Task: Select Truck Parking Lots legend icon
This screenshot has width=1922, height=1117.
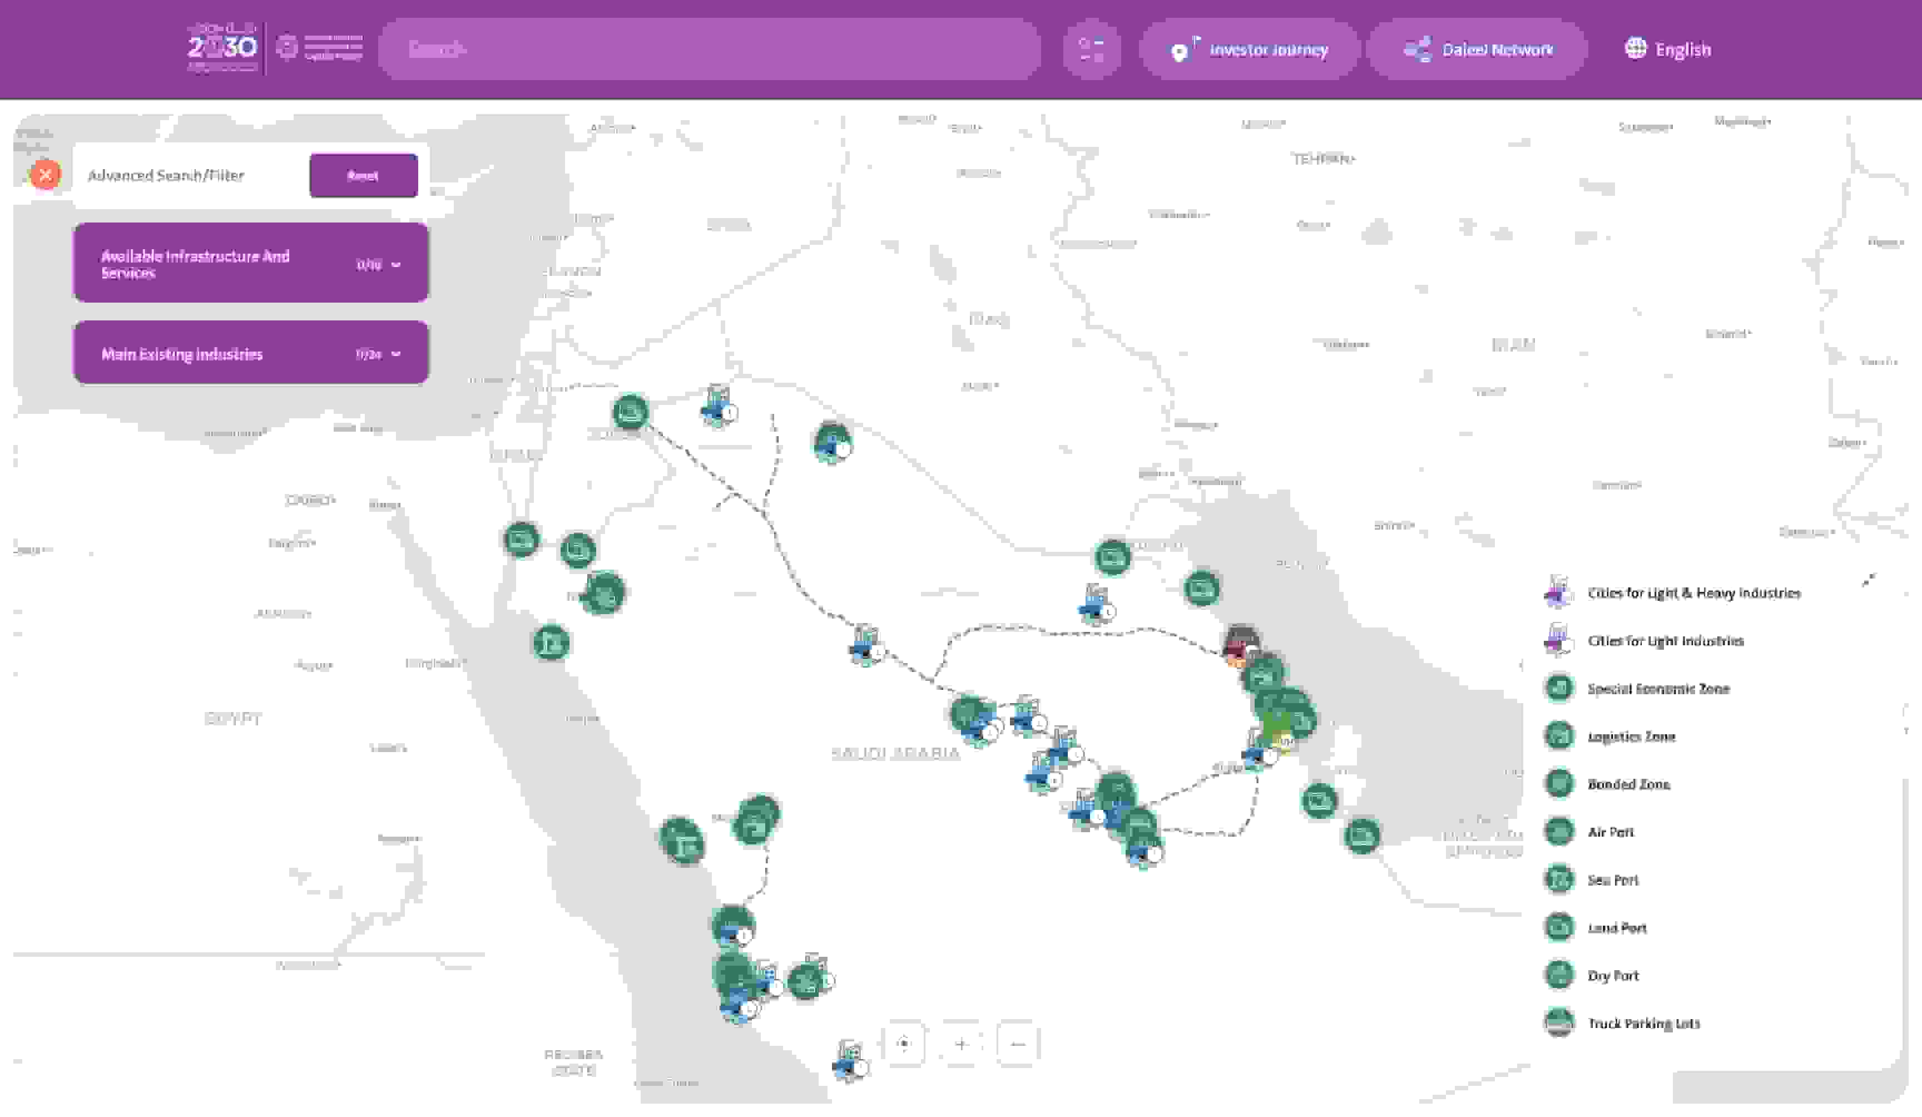Action: 1559,1023
